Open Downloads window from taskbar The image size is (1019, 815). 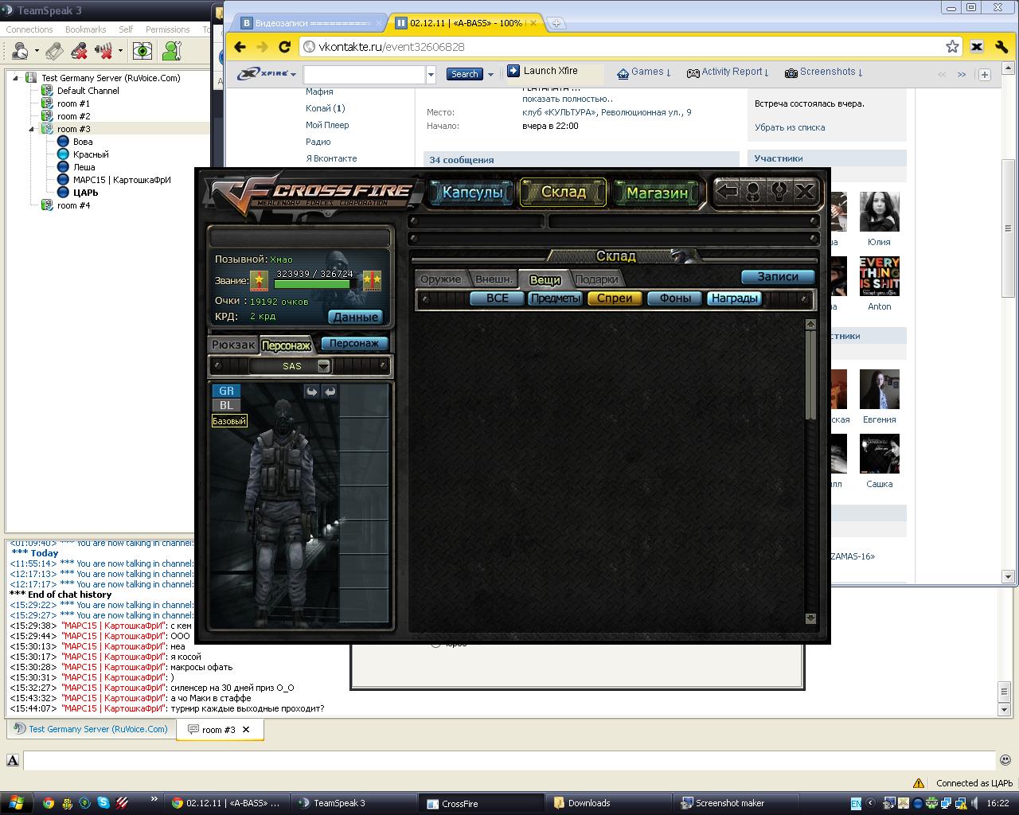click(x=609, y=803)
